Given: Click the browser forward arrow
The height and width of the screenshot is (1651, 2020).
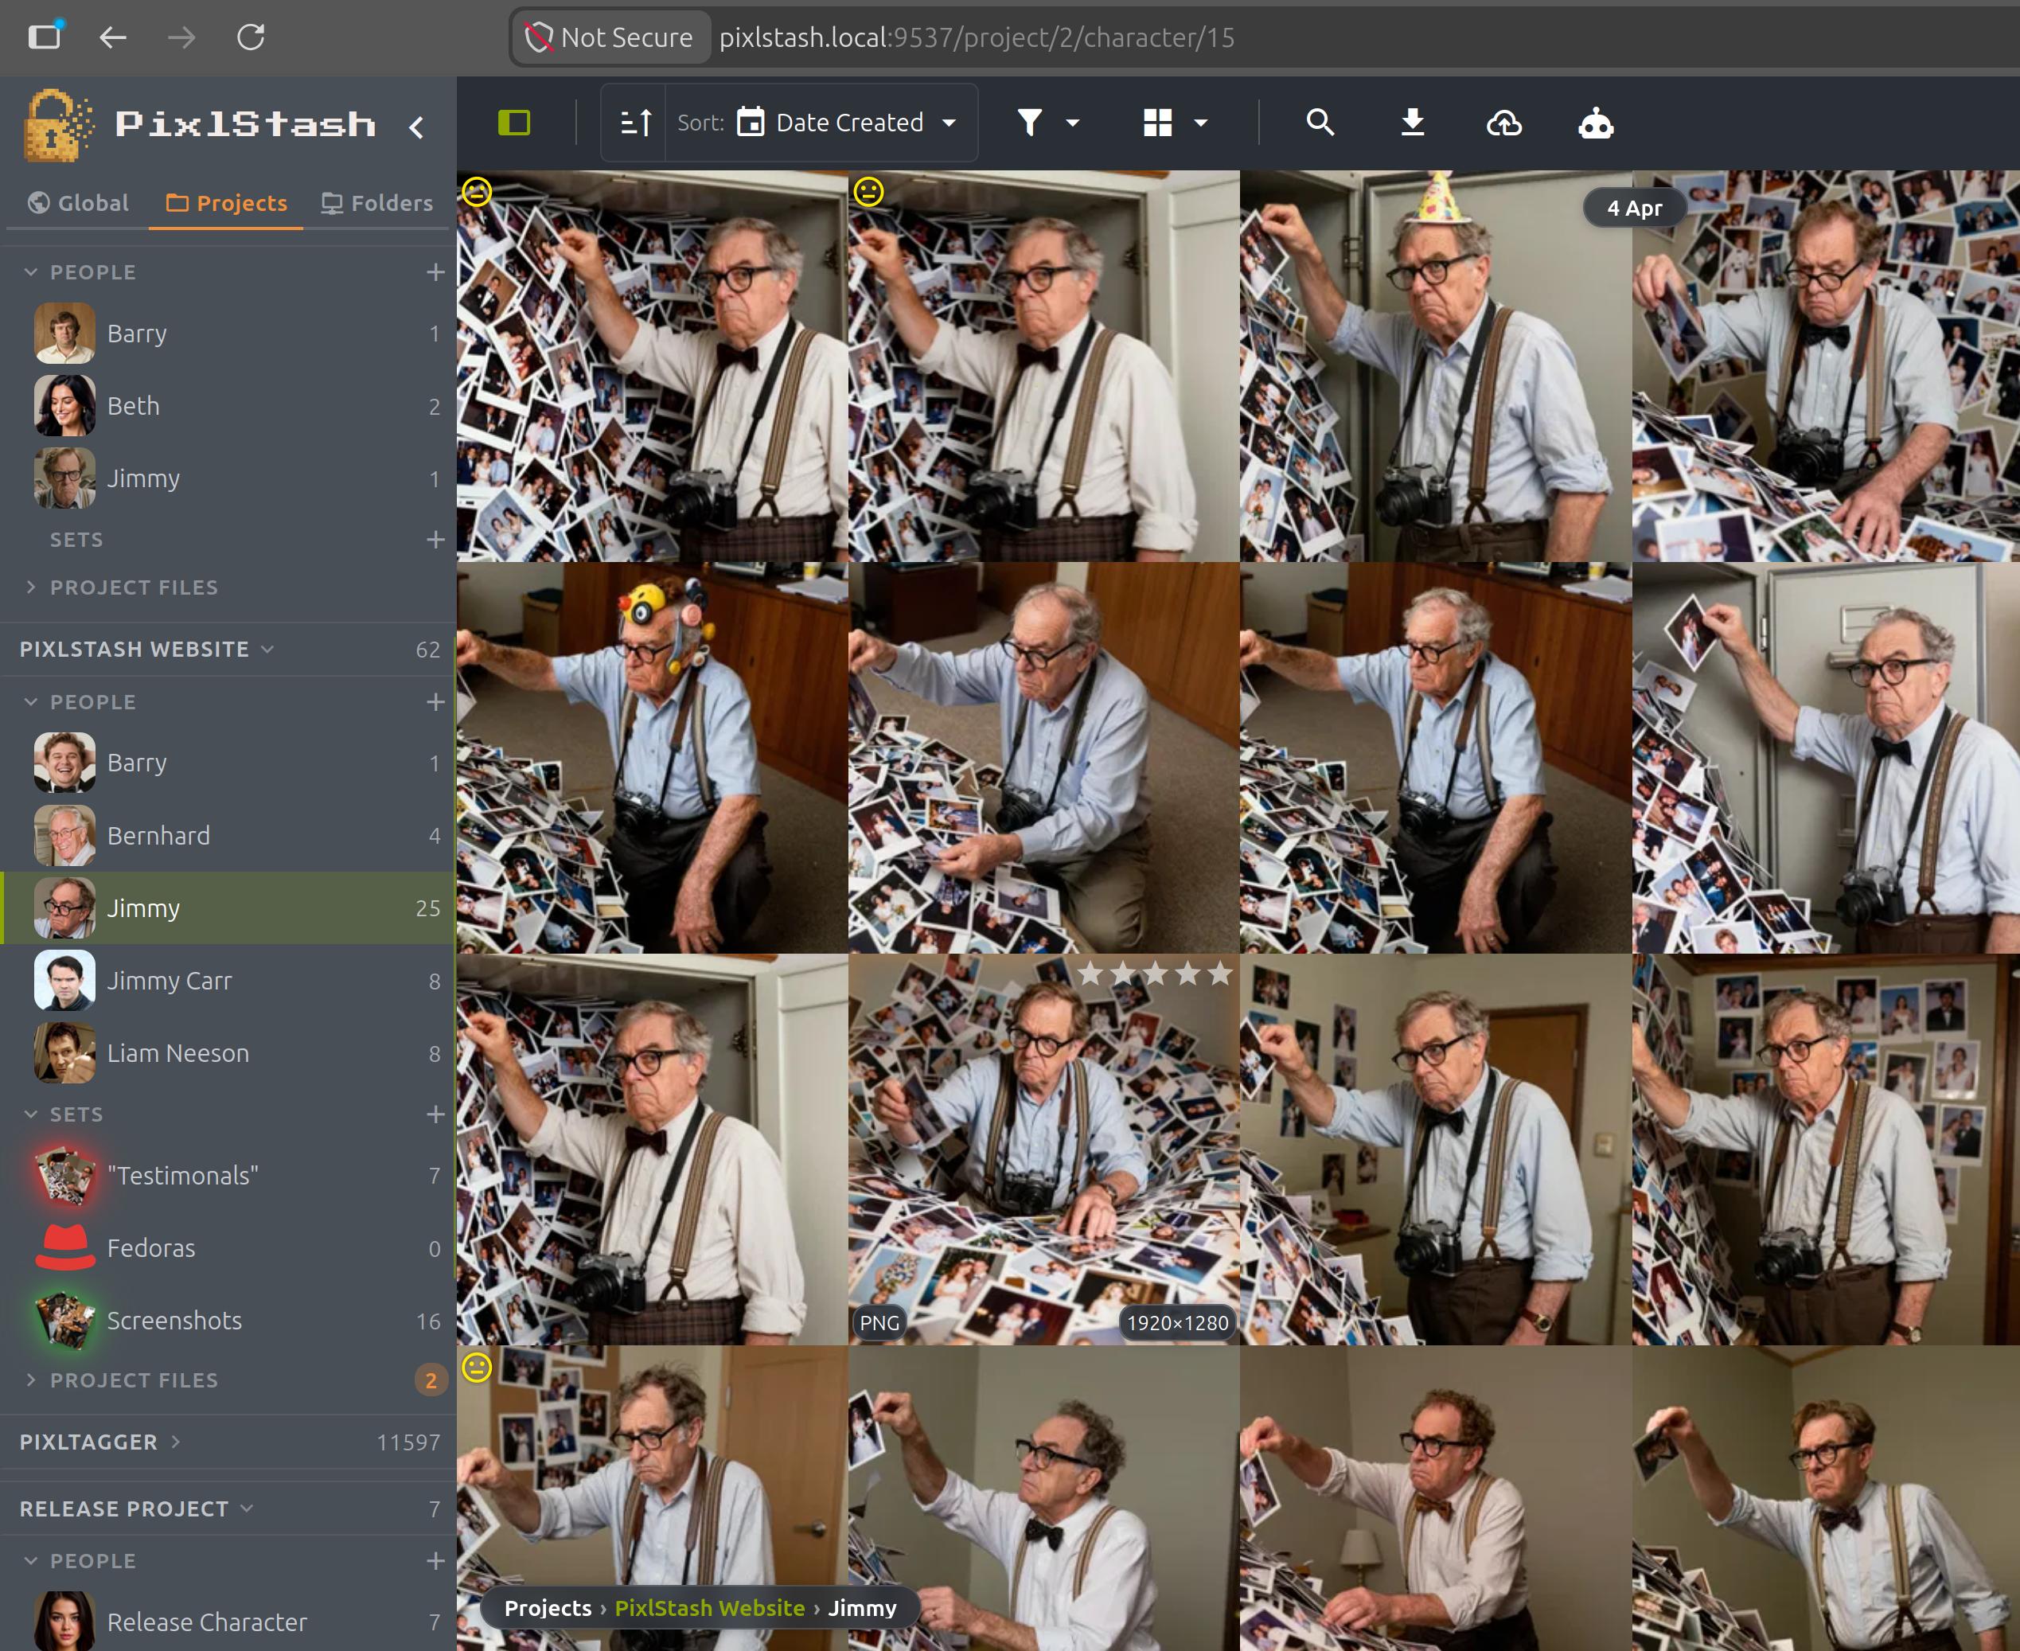Looking at the screenshot, I should 181,37.
